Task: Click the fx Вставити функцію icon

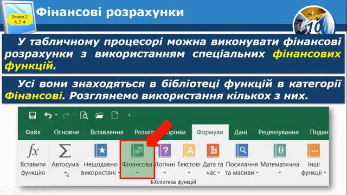Action: (33, 151)
